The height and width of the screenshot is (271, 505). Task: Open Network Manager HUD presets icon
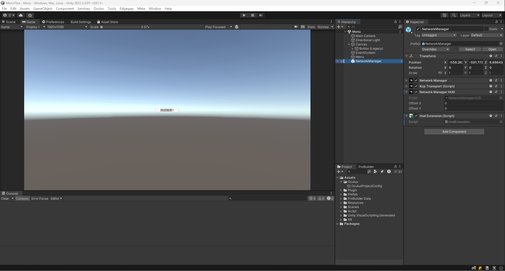pos(496,92)
